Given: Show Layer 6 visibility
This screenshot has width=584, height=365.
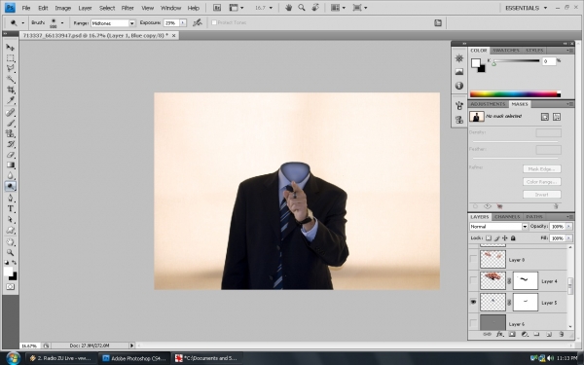Looking at the screenshot, I should pyautogui.click(x=473, y=323).
